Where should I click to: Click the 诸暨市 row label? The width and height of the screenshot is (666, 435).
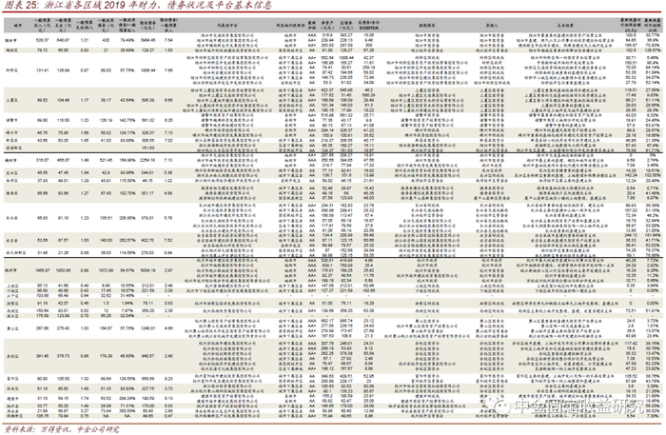pyautogui.click(x=11, y=120)
